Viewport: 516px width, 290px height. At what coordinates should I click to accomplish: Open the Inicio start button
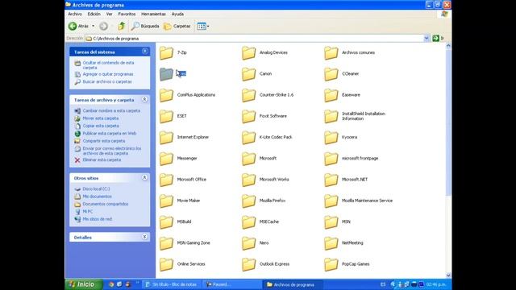coord(84,284)
